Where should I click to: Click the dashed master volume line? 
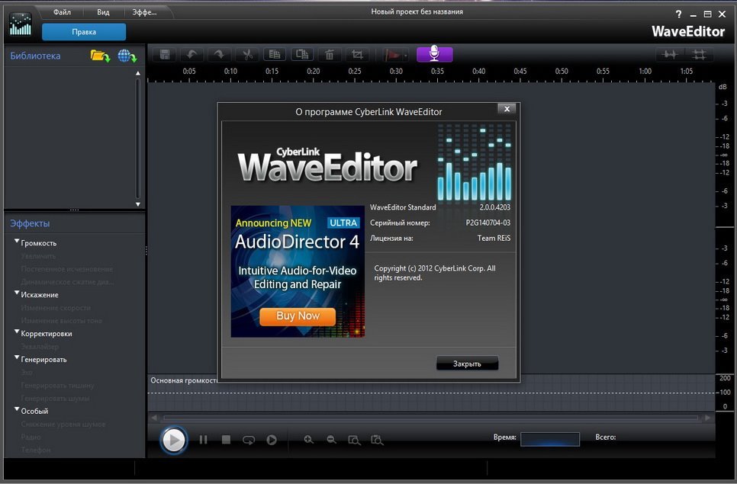(x=432, y=393)
